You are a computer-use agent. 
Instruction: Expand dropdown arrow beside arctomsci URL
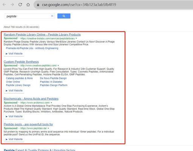pos(51,103)
